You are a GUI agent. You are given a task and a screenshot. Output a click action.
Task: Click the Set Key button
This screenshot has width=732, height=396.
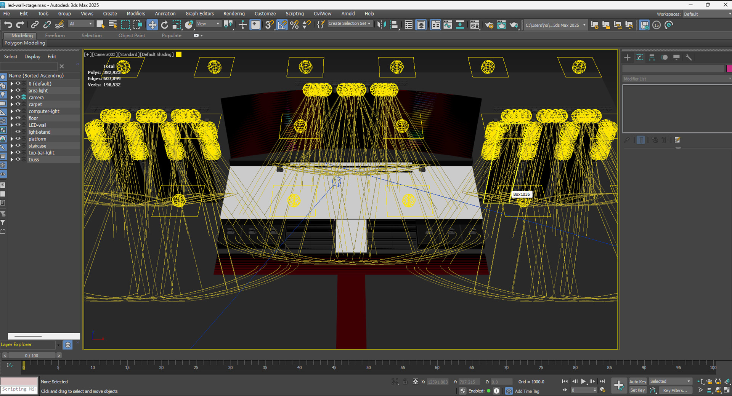637,390
